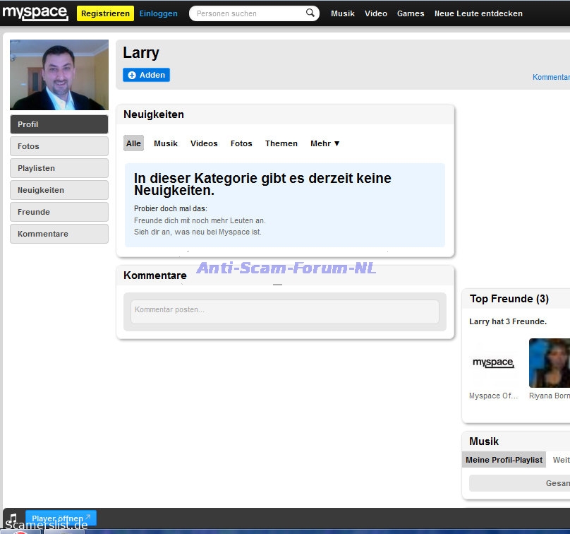Select the Fotos sidebar item

59,146
